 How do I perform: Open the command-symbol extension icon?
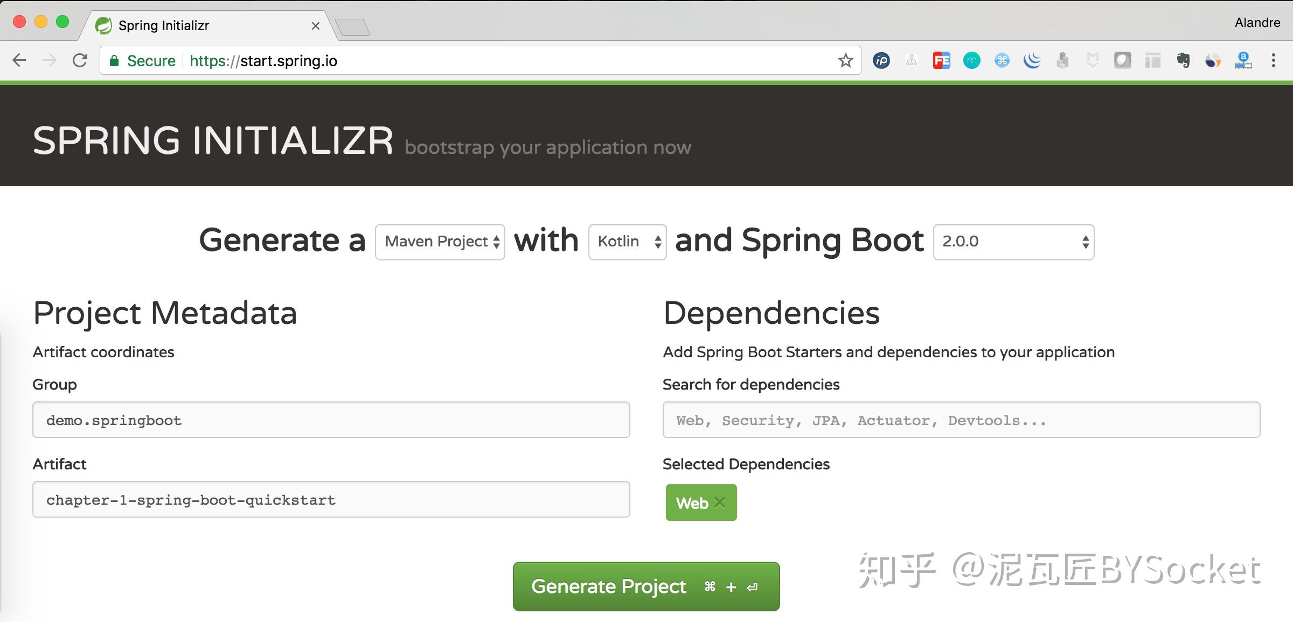[1002, 60]
